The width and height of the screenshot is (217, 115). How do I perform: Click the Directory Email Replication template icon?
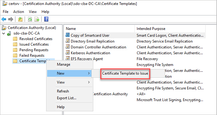click(x=67, y=41)
